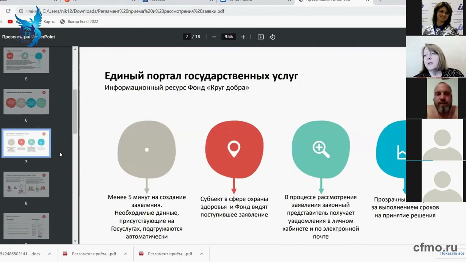
Task: Select slide 8 thumbnail in sidebar
Action: click(26, 184)
